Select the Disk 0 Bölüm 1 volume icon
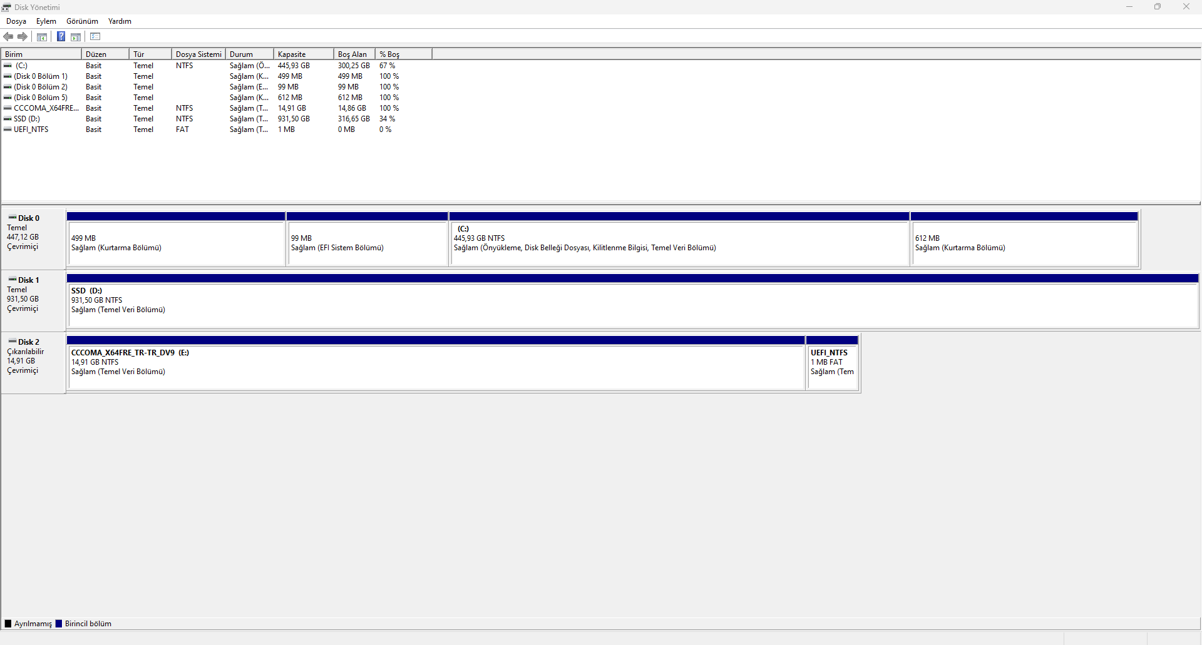Screen dimensions: 1202x645 point(8,76)
